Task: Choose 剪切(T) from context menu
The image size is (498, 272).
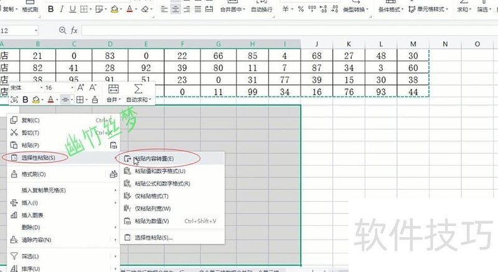Action: 63,133
